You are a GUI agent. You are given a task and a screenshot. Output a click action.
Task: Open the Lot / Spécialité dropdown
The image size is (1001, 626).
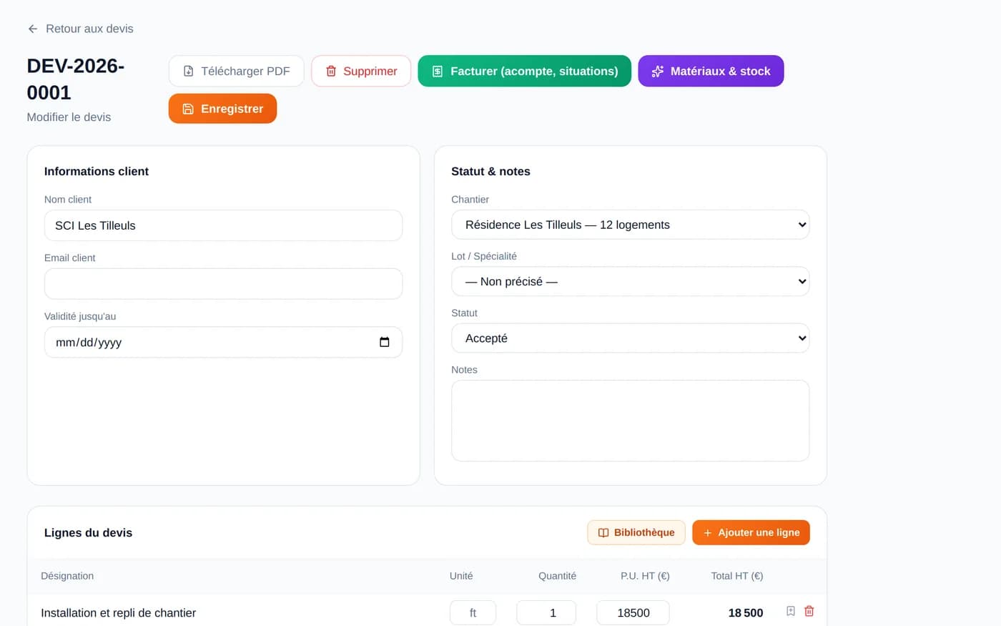pos(630,281)
